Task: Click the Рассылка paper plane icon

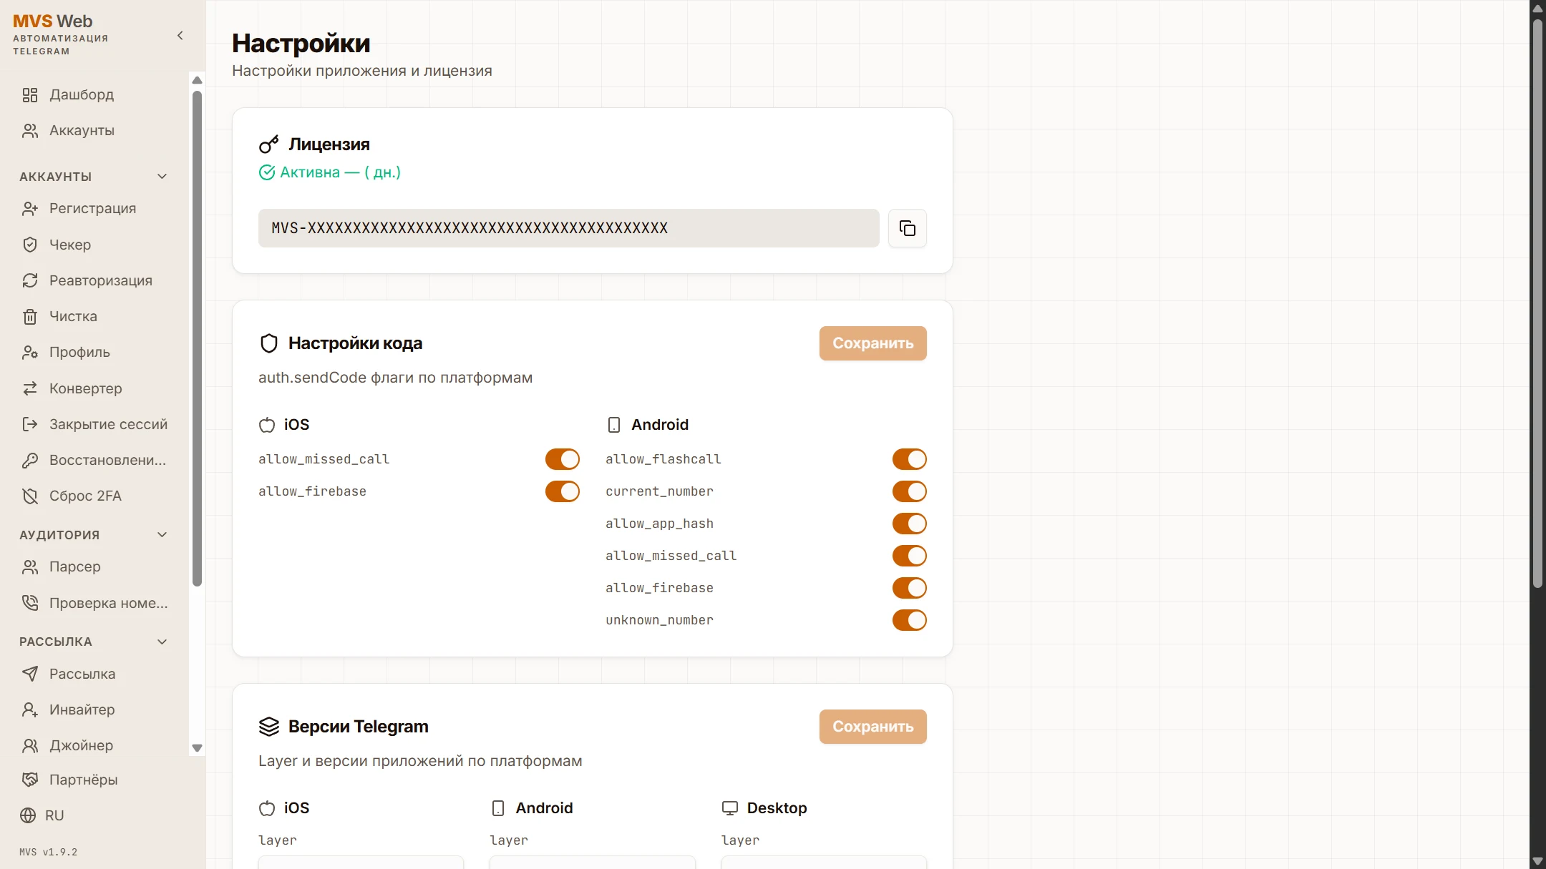Action: coord(30,674)
